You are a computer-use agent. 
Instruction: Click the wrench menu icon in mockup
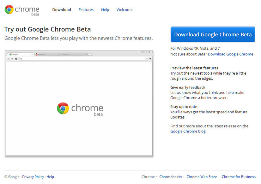(x=150, y=59)
